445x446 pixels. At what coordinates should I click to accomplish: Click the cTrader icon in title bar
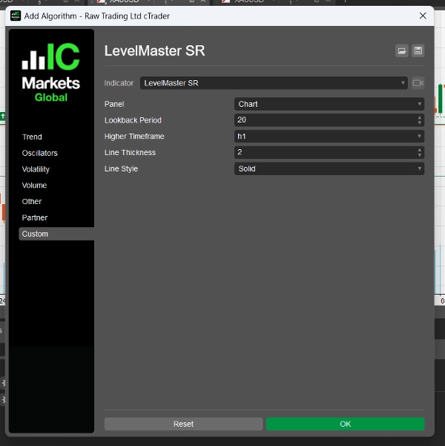[16, 16]
